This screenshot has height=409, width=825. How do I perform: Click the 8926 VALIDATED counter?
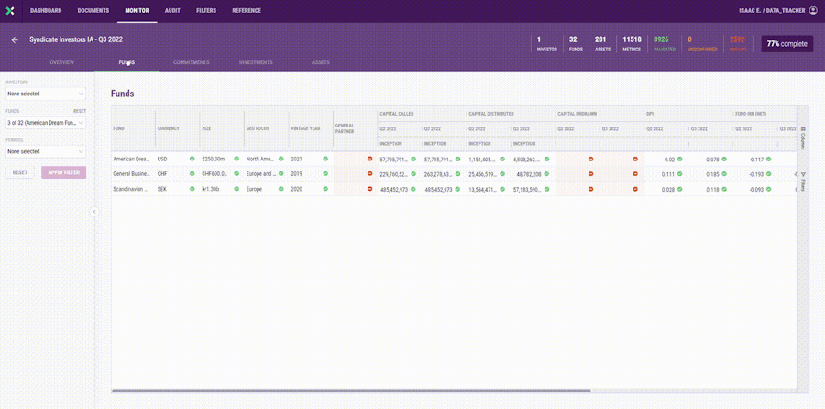point(664,44)
